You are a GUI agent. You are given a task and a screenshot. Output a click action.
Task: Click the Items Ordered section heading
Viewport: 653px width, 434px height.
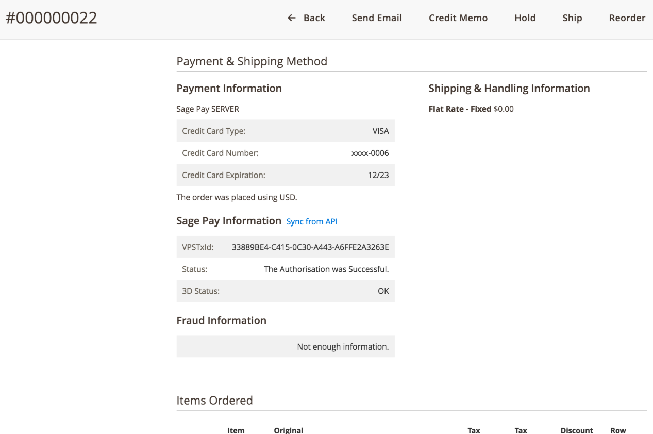(214, 401)
